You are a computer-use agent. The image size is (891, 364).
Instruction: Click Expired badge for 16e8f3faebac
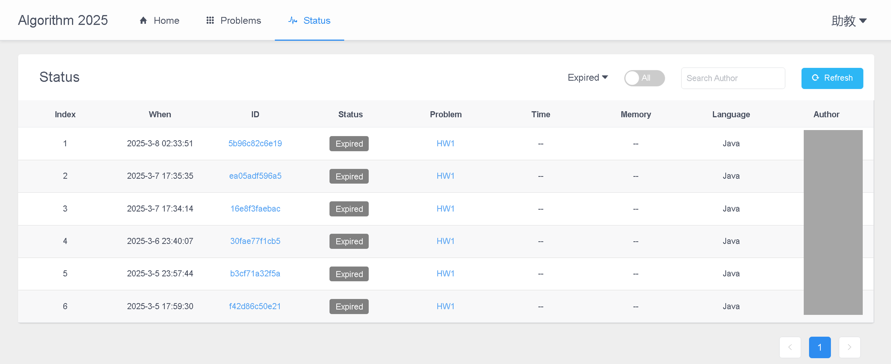coord(349,209)
